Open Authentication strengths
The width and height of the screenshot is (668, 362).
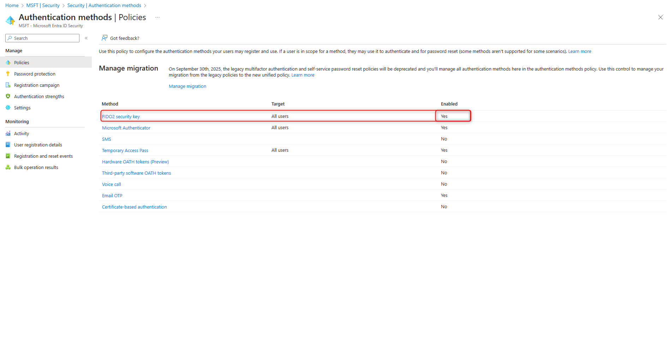tap(39, 96)
